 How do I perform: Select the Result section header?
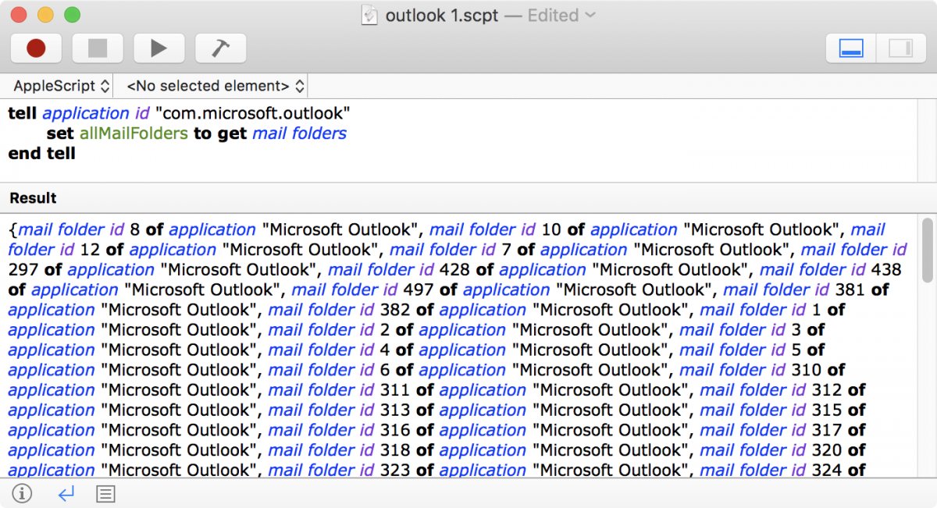tap(34, 197)
